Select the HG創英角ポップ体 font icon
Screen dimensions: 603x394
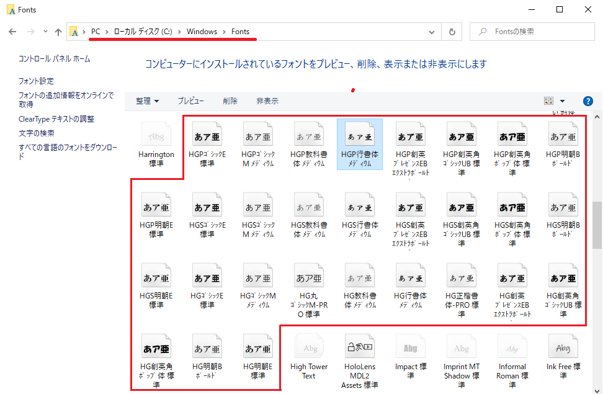[156, 347]
